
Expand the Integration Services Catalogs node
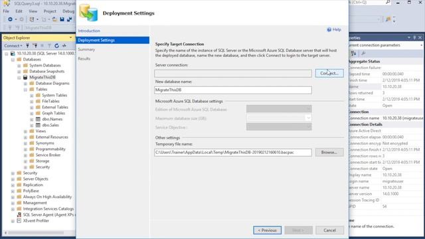(x=13, y=209)
